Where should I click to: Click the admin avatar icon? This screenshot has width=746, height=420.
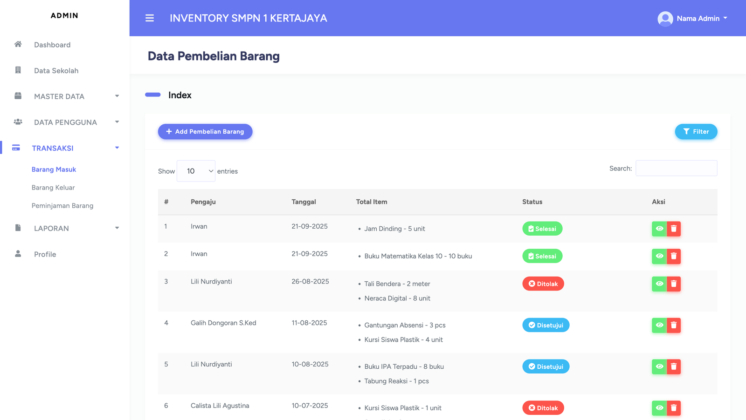point(665,19)
